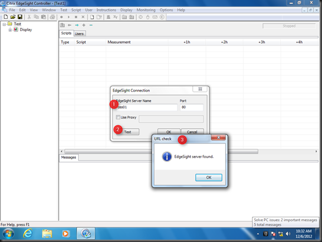The image size is (322, 242).
Task: Switch to the Scripts tab
Action: coord(66,33)
